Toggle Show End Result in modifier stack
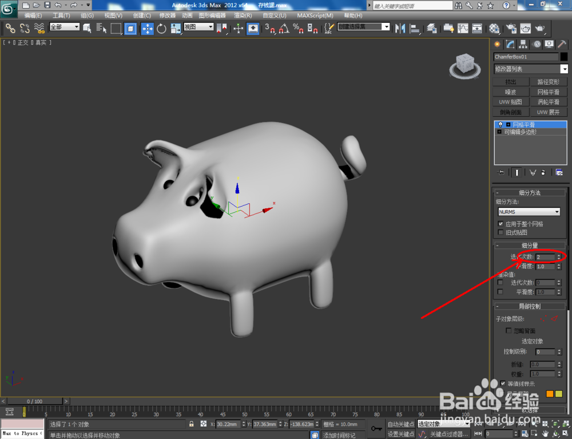 point(517,173)
